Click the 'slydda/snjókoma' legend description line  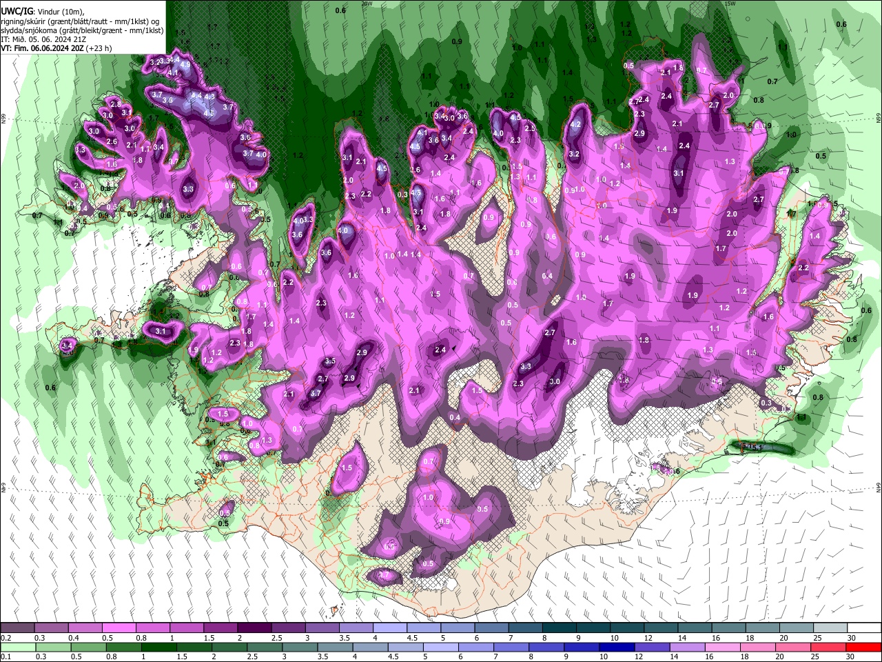[82, 30]
